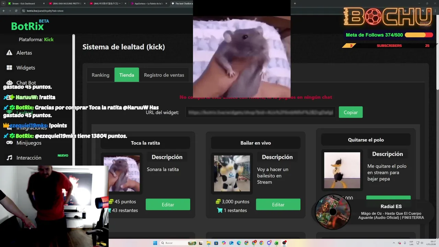Click the 'Plataforma: Kick' label
439x247 pixels.
(x=36, y=39)
